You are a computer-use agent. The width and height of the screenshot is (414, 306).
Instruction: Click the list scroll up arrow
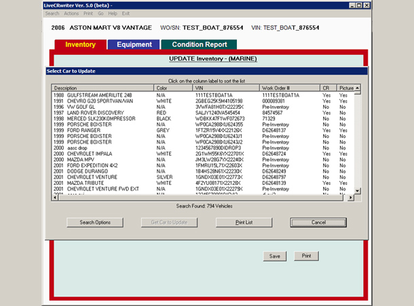coord(358,88)
